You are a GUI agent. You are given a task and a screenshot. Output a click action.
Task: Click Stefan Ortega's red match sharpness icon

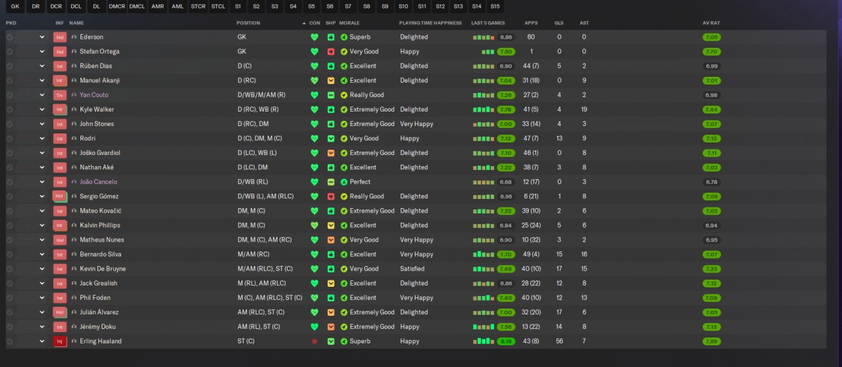point(331,52)
